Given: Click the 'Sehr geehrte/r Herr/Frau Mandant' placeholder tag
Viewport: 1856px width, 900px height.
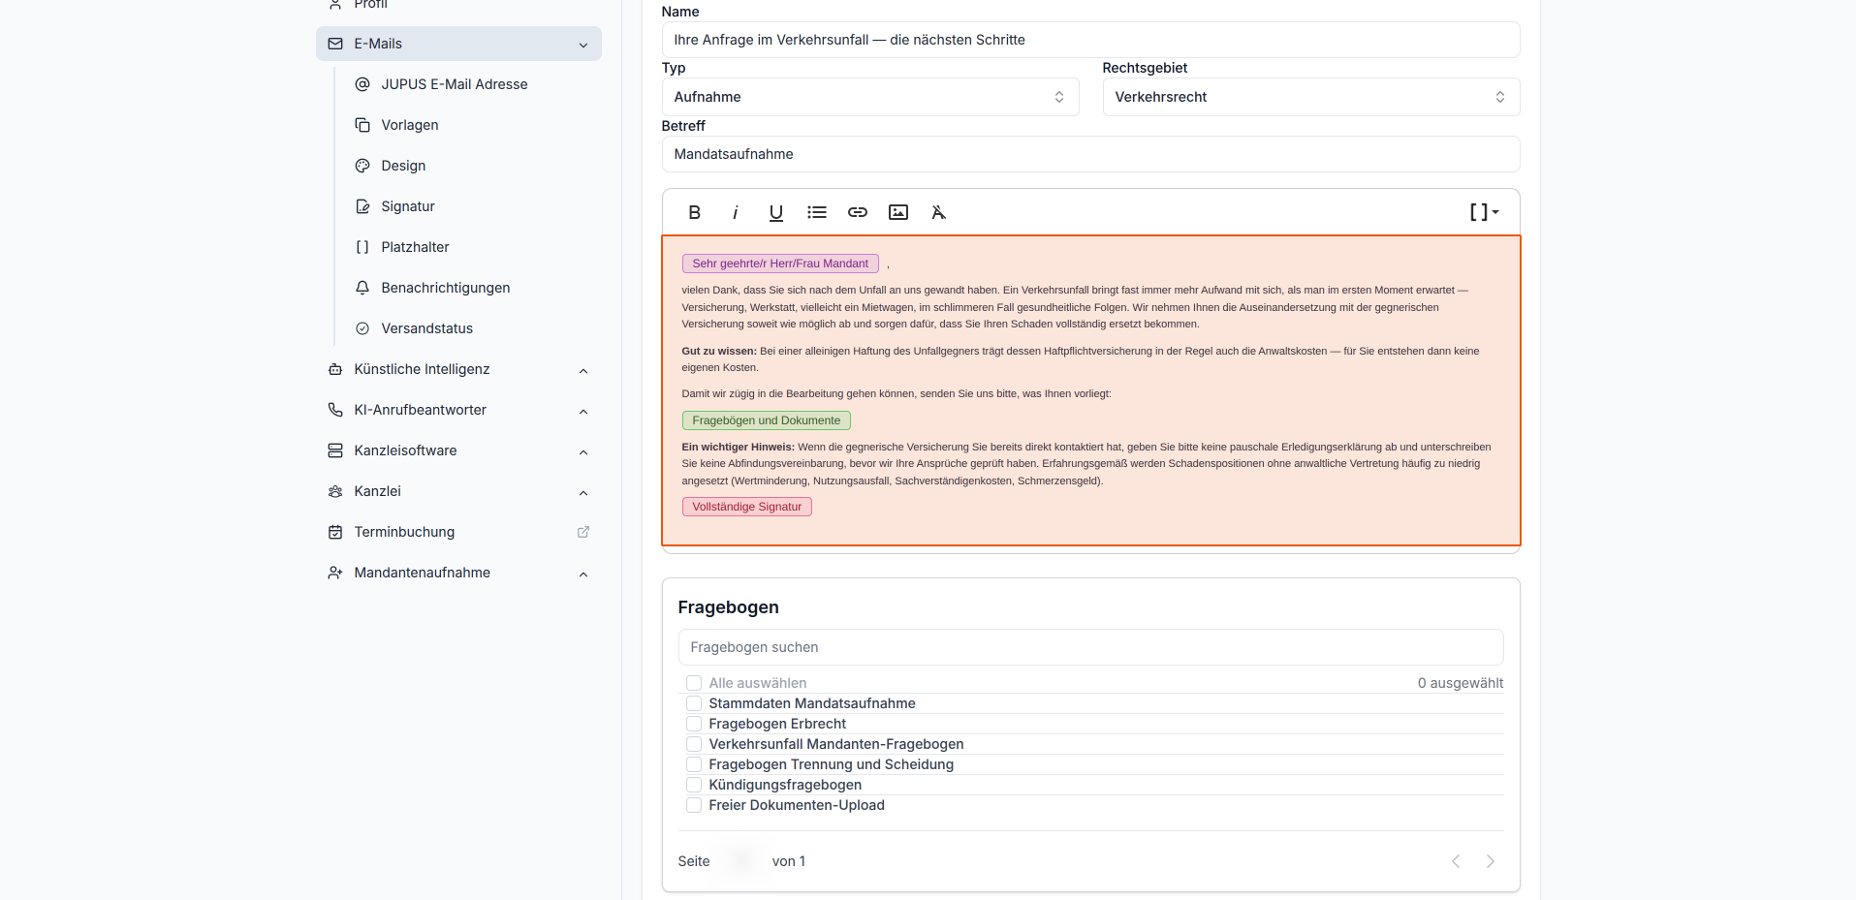Looking at the screenshot, I should 780,264.
